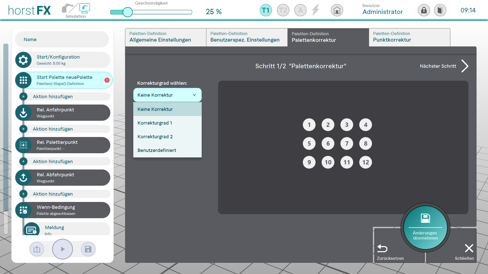Click the export program icon
Viewport: 488px width, 274px height.
[x=37, y=249]
